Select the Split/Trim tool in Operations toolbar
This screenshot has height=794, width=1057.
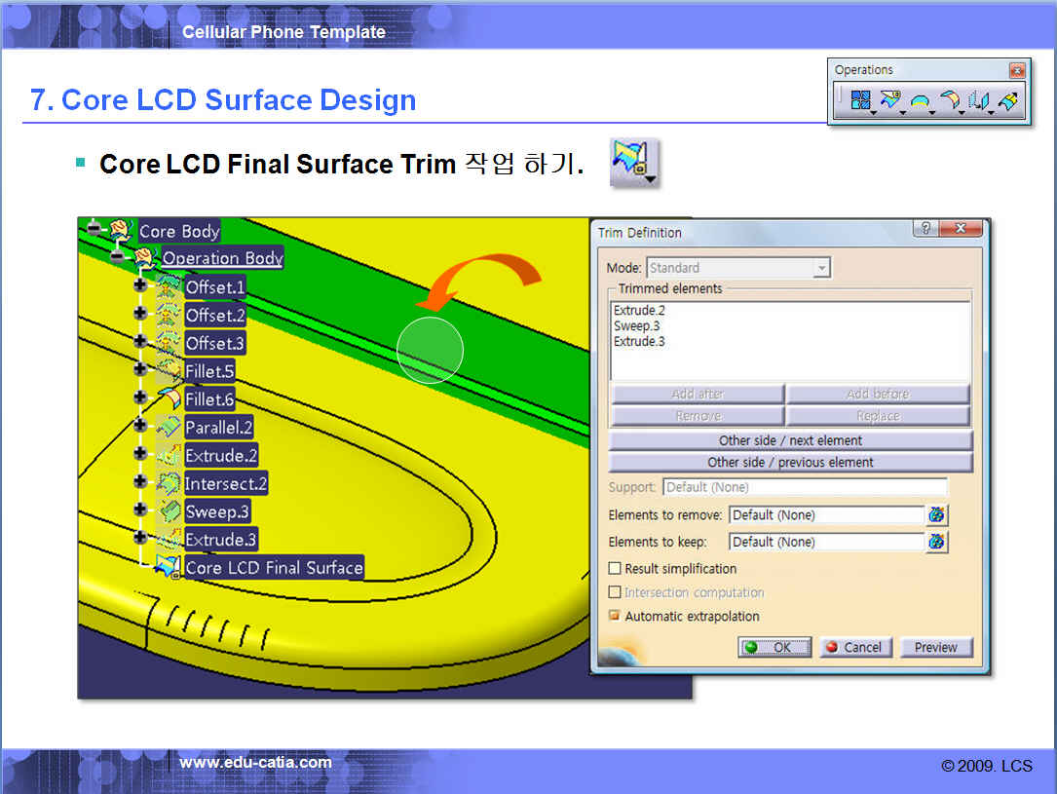(x=889, y=100)
